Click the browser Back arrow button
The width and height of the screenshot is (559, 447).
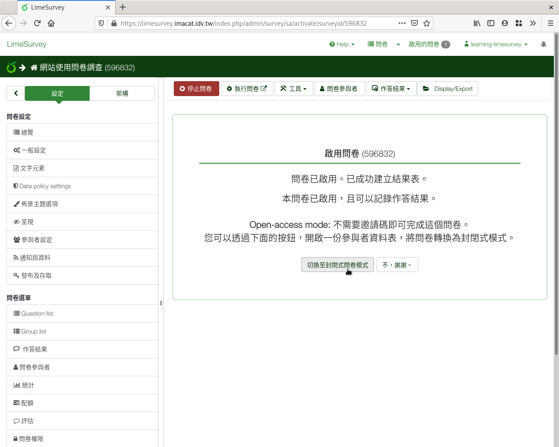coord(9,23)
